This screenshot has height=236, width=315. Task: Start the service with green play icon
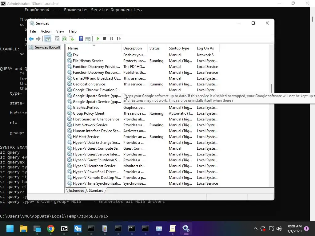point(98,39)
